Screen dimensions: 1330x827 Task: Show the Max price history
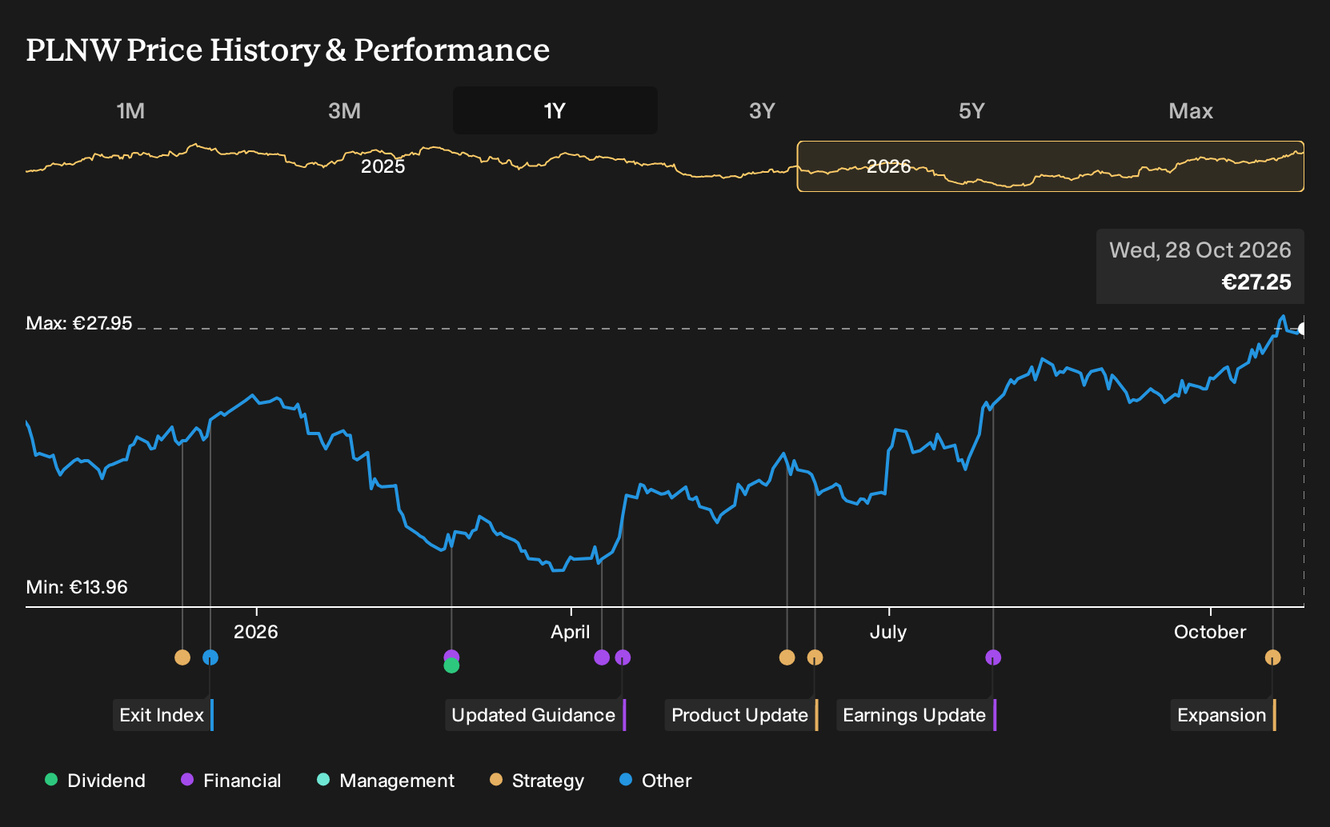pyautogui.click(x=1191, y=110)
